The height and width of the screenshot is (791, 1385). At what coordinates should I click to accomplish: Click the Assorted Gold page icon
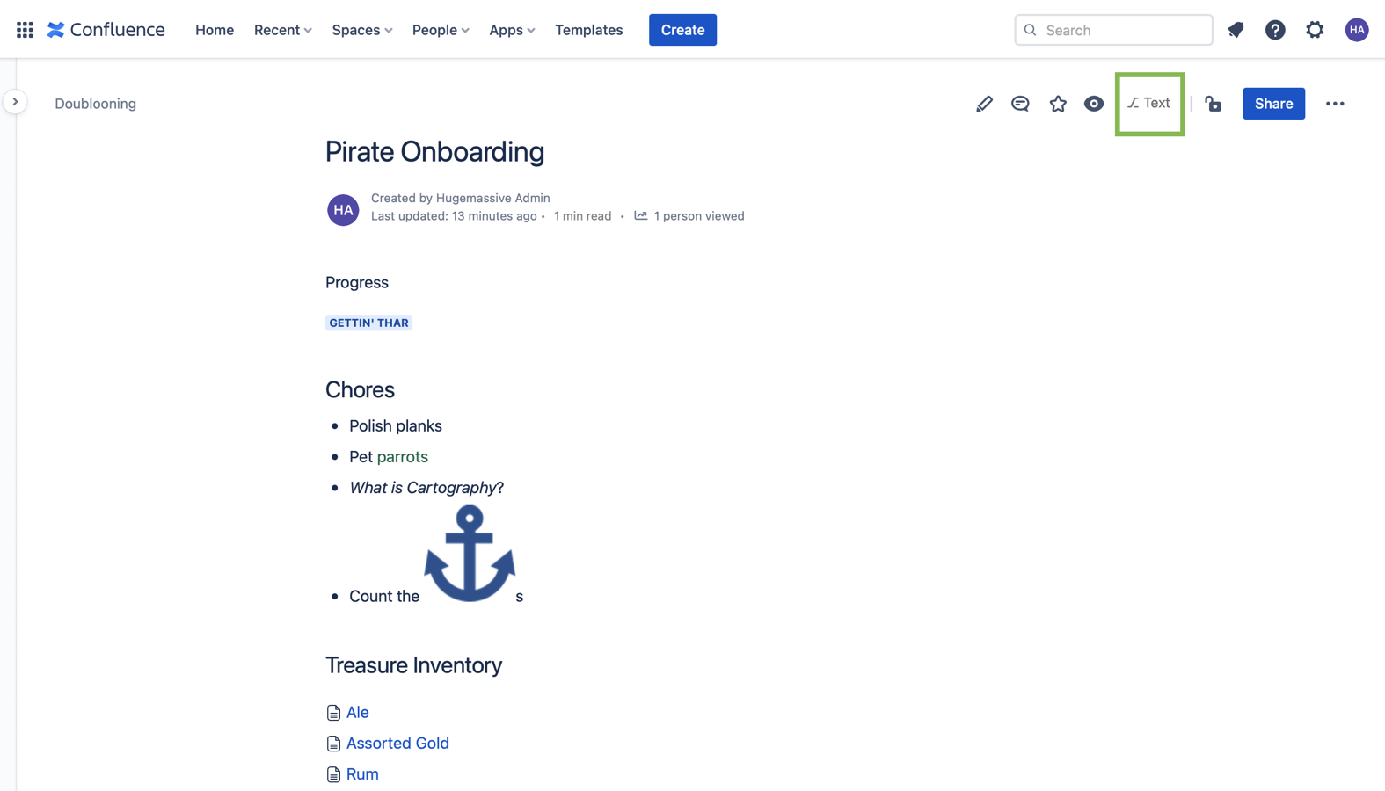[333, 744]
